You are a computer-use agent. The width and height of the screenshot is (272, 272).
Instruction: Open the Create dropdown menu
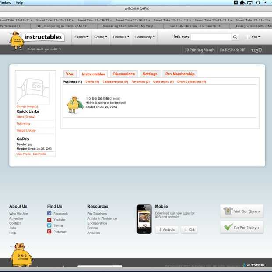click(100, 37)
